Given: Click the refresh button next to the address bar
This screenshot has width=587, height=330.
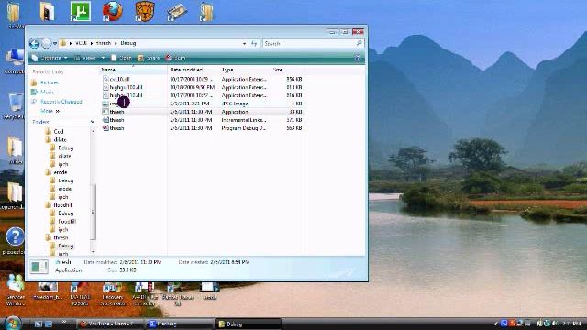Looking at the screenshot, I should pyautogui.click(x=254, y=43).
